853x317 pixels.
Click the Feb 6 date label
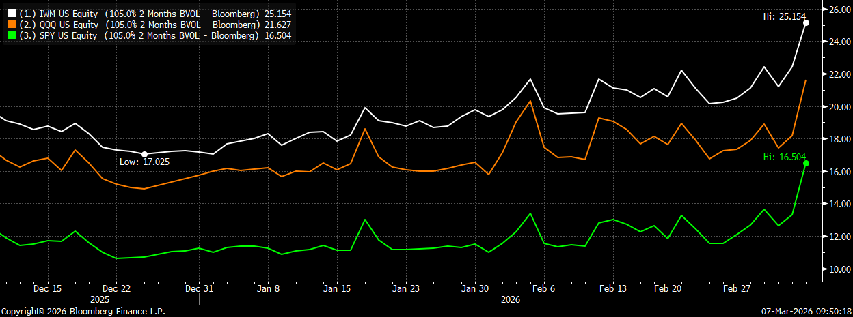pos(545,288)
